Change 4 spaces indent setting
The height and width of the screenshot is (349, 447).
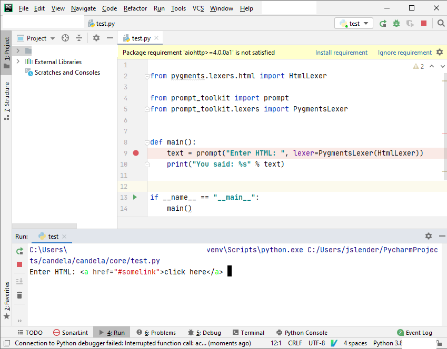[x=355, y=343]
